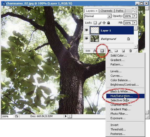The height and width of the screenshot is (137, 150).
Task: Open the Layers panel options menu
Action: [x=136, y=12]
